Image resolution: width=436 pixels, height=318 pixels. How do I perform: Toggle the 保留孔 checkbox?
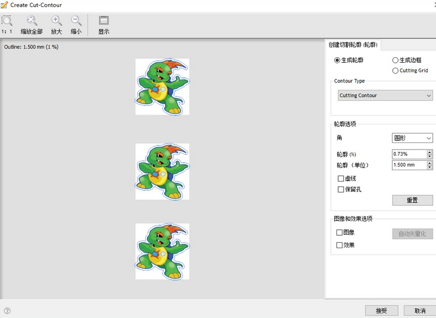[341, 189]
